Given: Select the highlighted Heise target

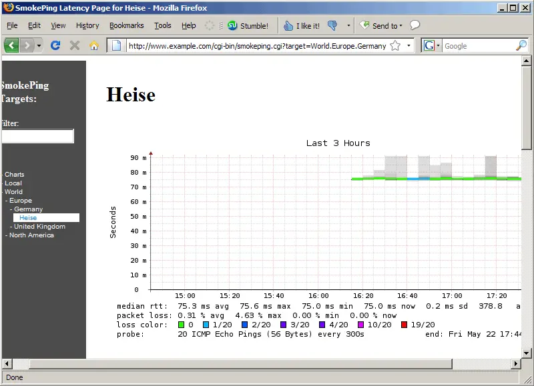Looking at the screenshot, I should tap(46, 217).
